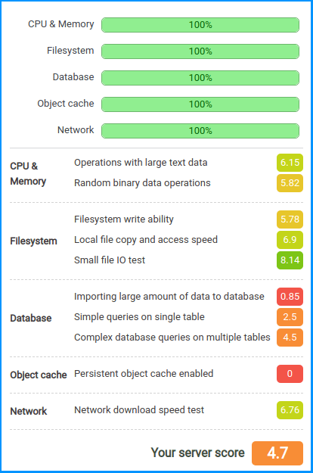Select 'Persistent object cache enabled' text
The width and height of the screenshot is (313, 473).
click(x=144, y=374)
